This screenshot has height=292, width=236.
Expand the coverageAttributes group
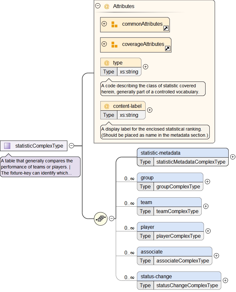point(104,44)
